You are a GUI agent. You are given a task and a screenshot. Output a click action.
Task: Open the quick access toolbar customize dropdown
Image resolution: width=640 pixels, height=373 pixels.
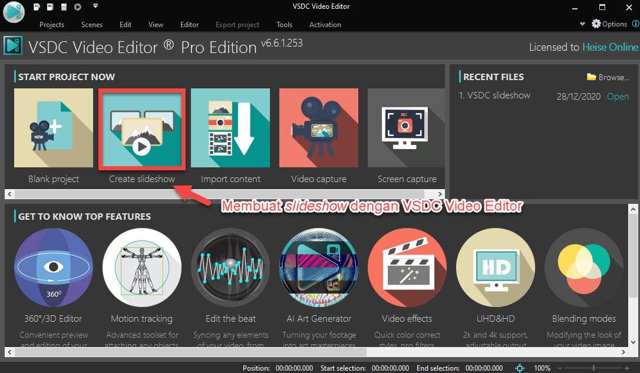(x=95, y=6)
